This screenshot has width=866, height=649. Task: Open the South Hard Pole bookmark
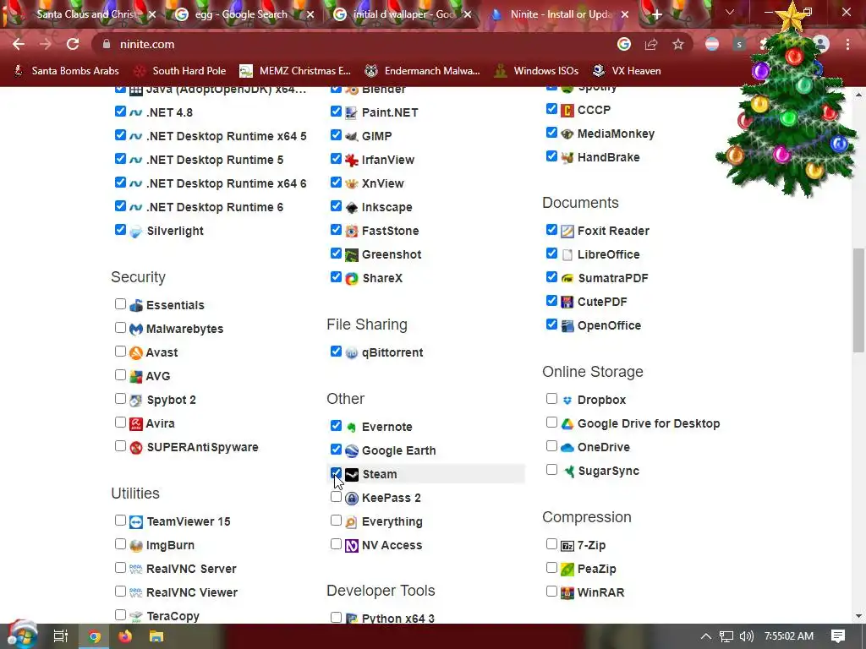coord(180,71)
